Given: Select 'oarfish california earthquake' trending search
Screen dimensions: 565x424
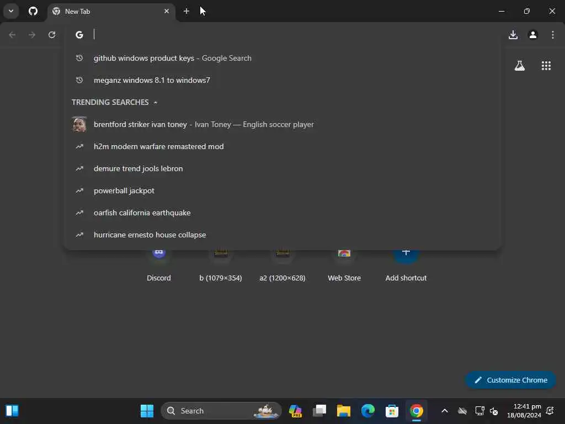Looking at the screenshot, I should tap(282, 213).
